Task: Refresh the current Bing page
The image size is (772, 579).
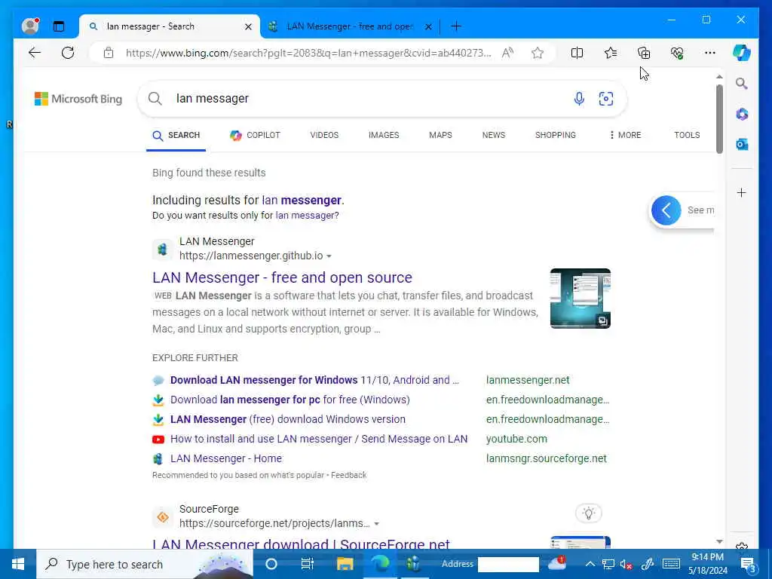Action: (x=68, y=53)
